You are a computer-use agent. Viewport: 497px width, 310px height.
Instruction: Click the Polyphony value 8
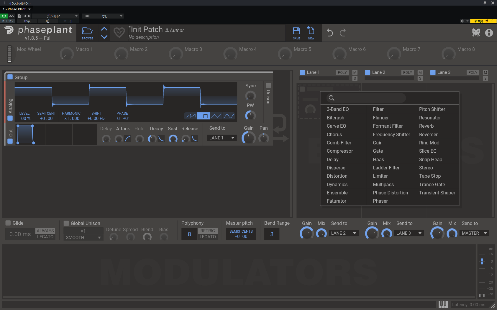coord(189,234)
